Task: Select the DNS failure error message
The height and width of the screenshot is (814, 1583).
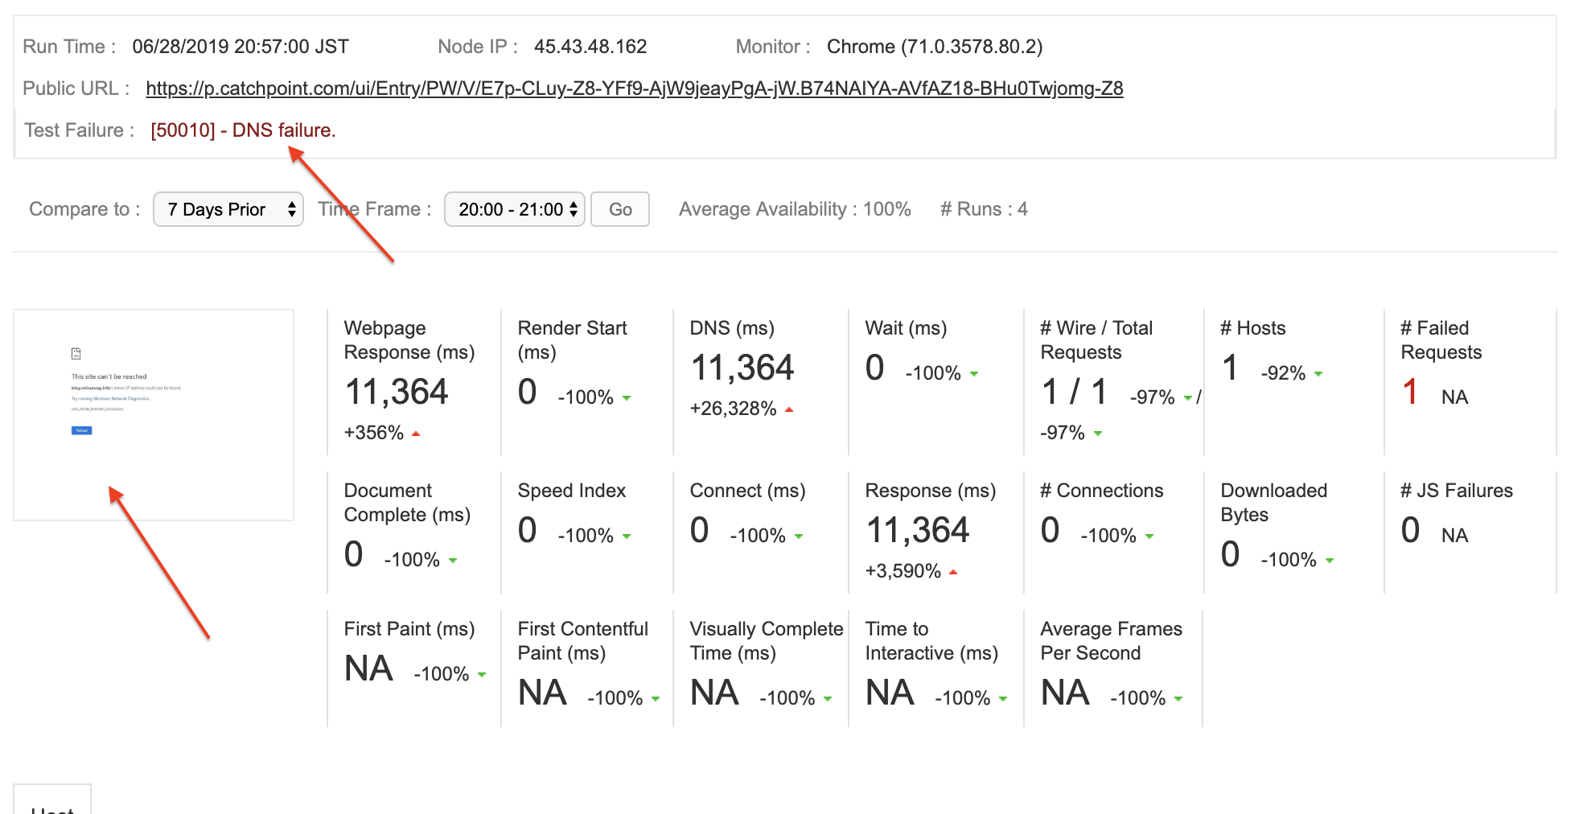Action: (243, 130)
